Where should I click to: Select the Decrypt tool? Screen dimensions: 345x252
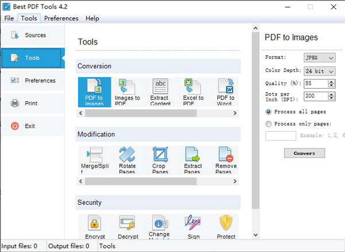[128, 227]
